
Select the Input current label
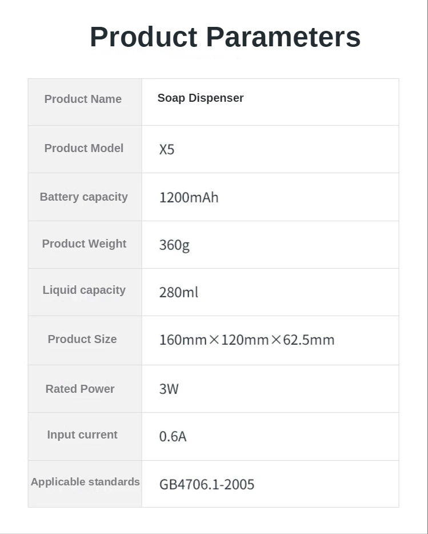click(82, 435)
